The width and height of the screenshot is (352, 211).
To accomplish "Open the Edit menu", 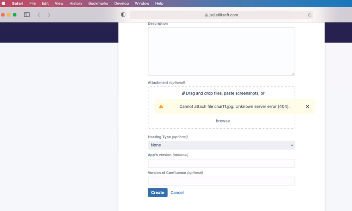I will tap(45, 4).
